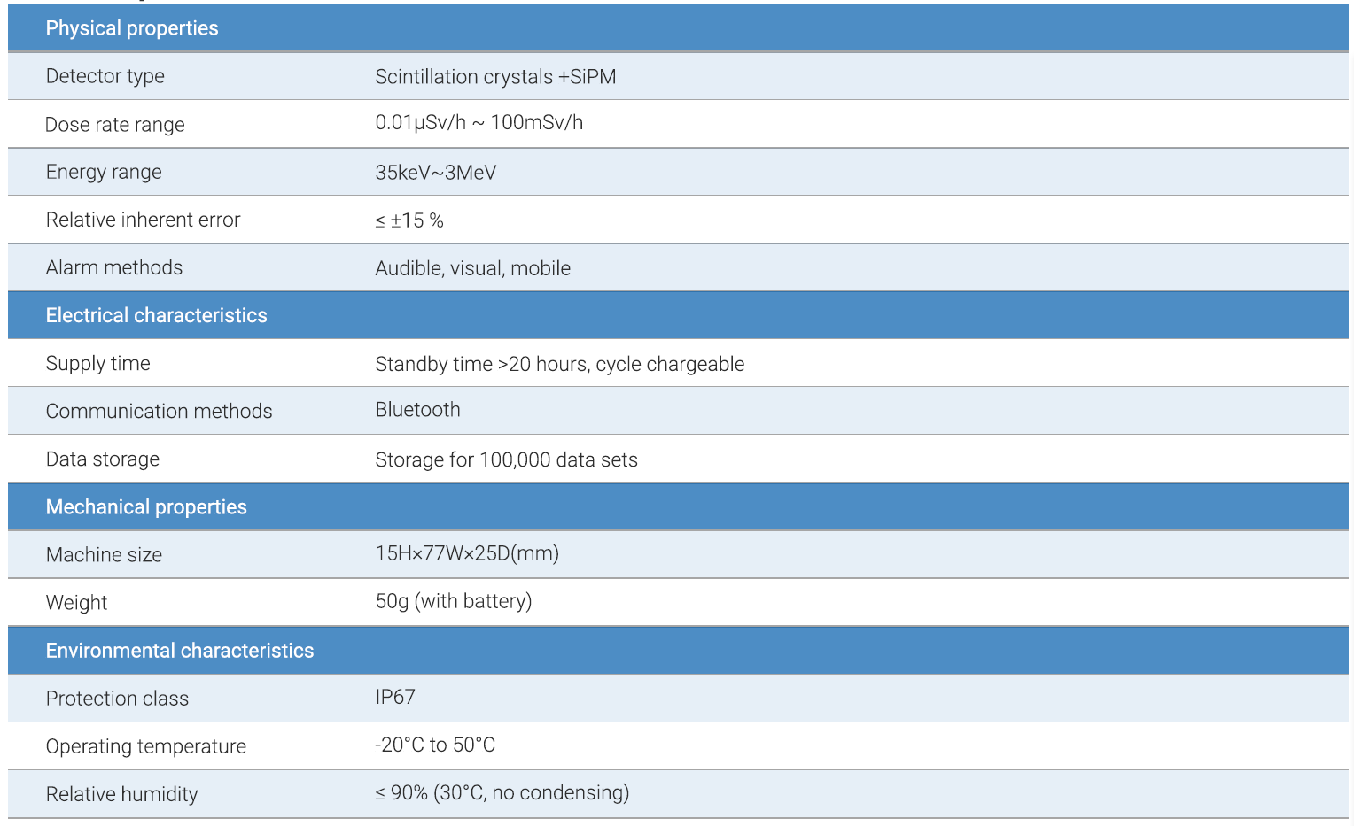
Task: Select the Detector type label
Action: pos(105,76)
